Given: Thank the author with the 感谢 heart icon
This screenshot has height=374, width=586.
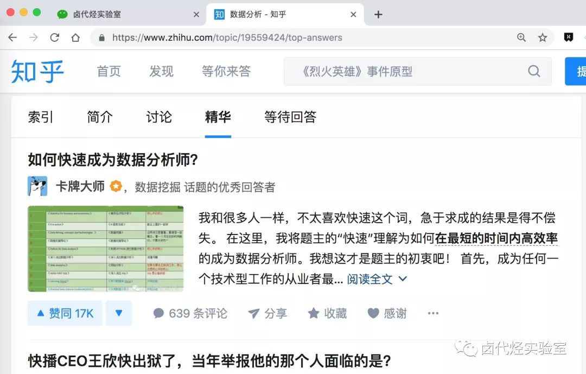Looking at the screenshot, I should click(x=372, y=313).
